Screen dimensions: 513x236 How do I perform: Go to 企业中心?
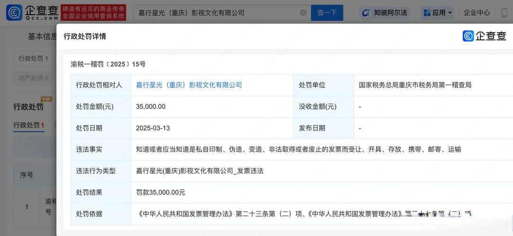[477, 13]
